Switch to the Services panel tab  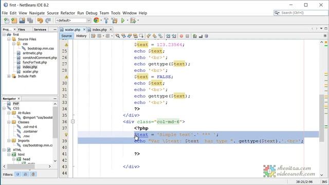[x=40, y=30]
